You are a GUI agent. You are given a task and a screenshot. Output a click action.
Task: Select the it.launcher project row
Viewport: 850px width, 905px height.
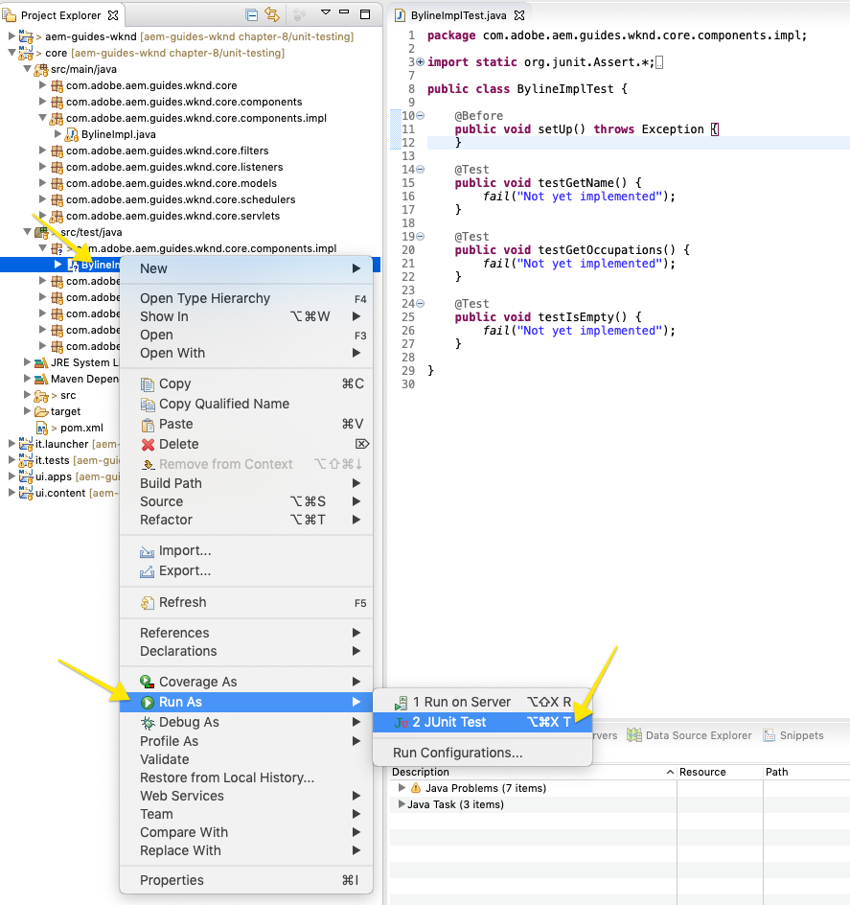click(x=63, y=444)
